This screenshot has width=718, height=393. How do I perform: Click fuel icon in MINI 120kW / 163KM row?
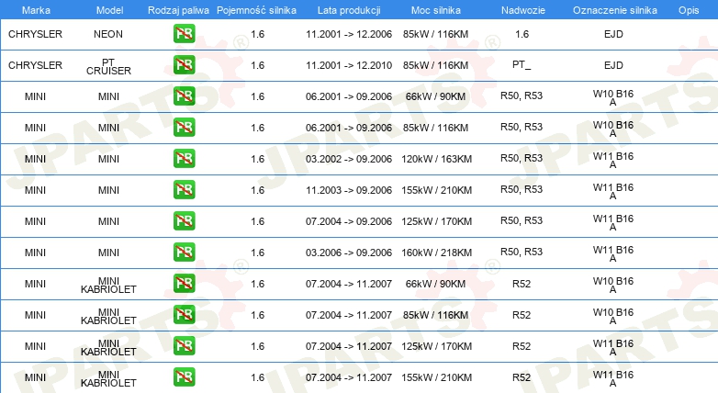(184, 159)
